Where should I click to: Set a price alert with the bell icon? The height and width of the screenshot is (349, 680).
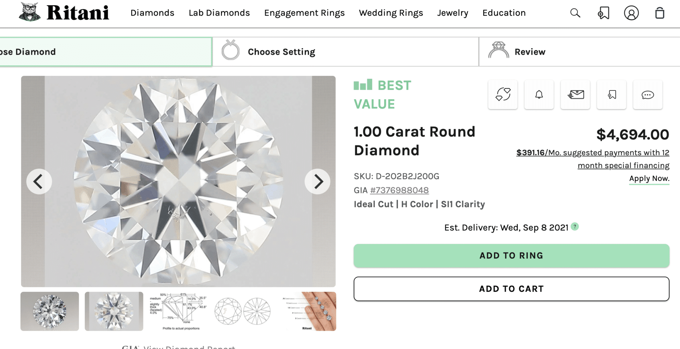click(539, 95)
